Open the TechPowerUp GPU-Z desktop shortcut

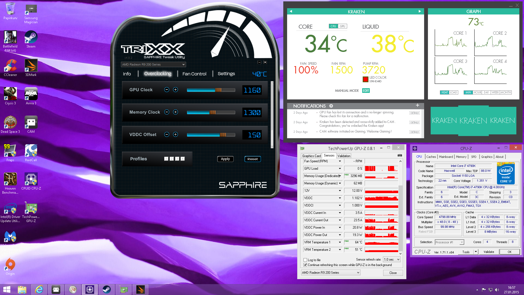coord(31,212)
